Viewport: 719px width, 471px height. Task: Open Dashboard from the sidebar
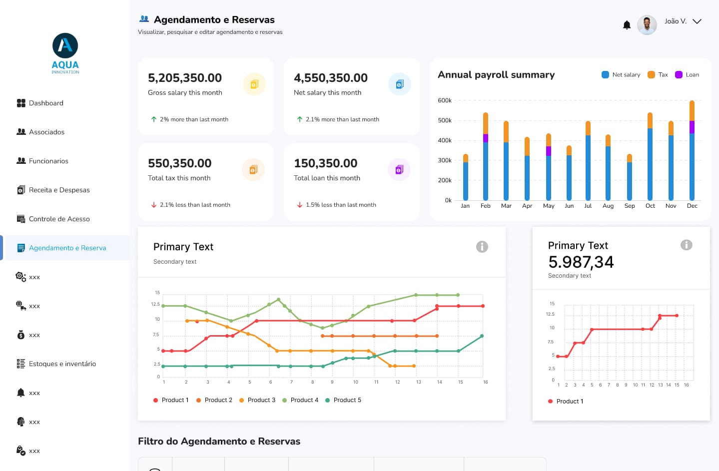tap(46, 103)
